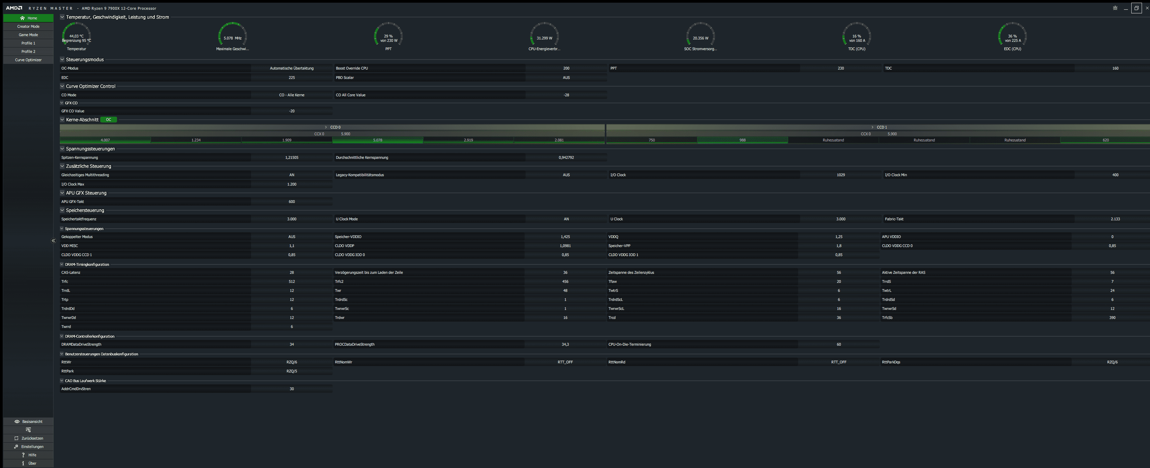This screenshot has height=468, width=1150.
Task: Click the CAS-Latenz value 28
Action: tap(292, 272)
